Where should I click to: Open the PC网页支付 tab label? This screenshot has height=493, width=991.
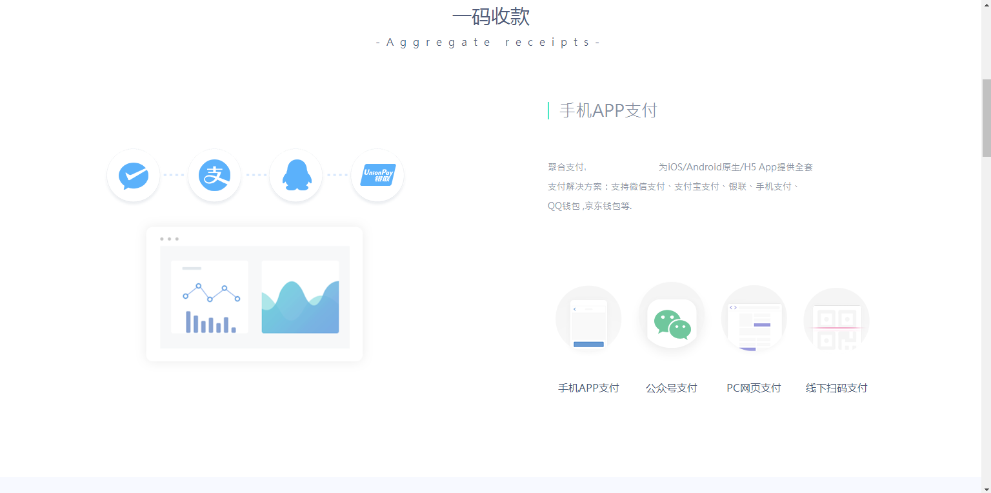(754, 388)
